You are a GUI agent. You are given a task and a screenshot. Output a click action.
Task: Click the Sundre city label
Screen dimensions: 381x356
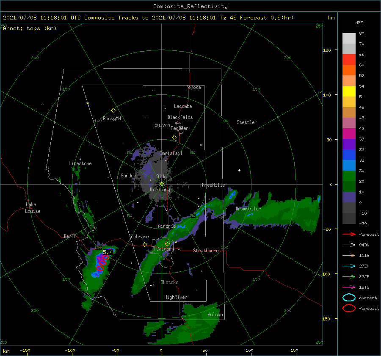(128, 176)
